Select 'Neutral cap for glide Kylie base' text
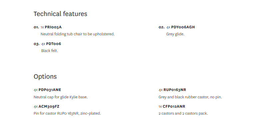Image resolution: width=270 pixels, height=124 pixels. (x=61, y=97)
